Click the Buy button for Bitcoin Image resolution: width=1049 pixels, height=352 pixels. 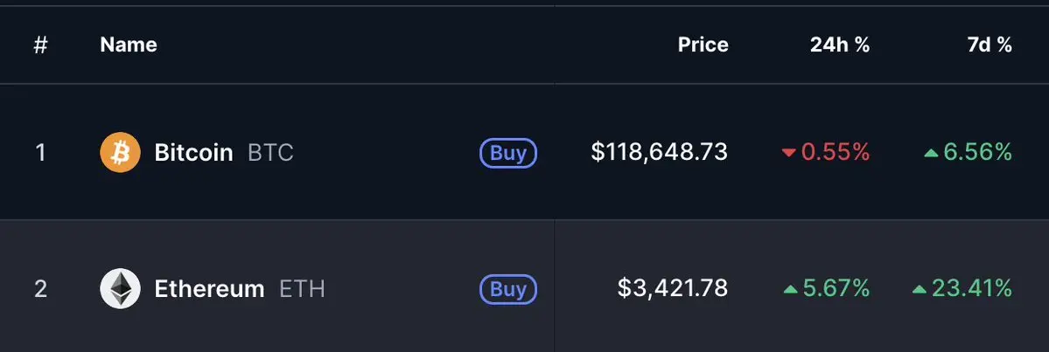coord(508,153)
